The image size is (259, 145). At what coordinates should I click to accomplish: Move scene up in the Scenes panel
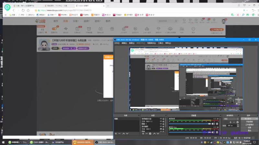[124, 134]
